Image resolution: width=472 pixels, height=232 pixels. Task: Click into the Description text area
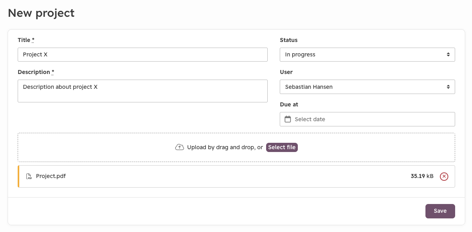click(x=143, y=91)
